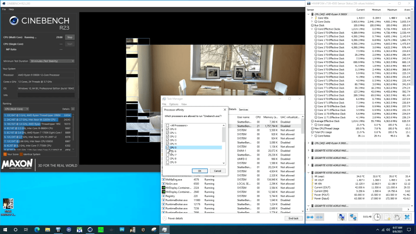The image size is (416, 234).
Task: Click HWiNFO logging start page icon
Action: (x=387, y=217)
